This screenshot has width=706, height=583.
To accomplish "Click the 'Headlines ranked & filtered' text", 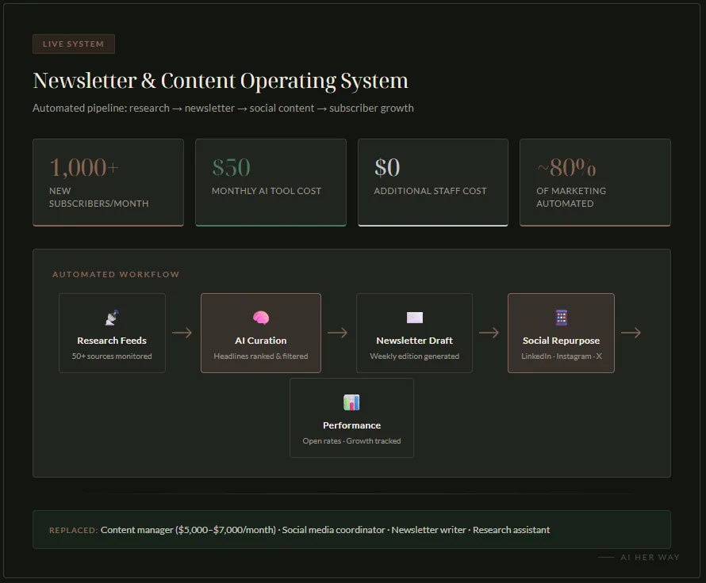I will click(x=261, y=356).
